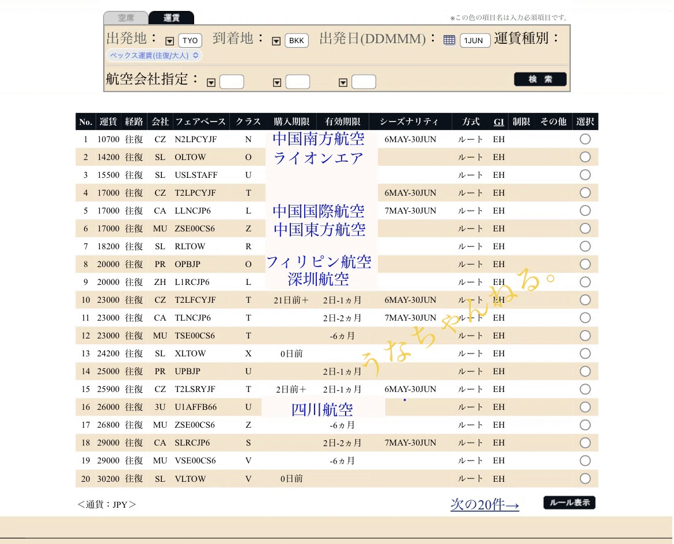
Task: Select radio for fare No. 2 OLTOW
Action: [585, 157]
